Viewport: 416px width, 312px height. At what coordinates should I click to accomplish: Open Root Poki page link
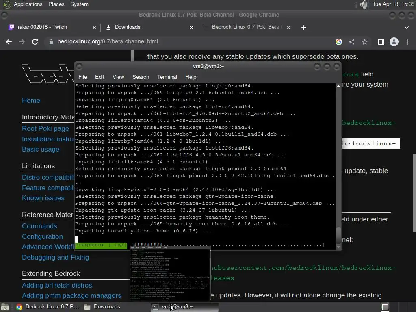(x=45, y=129)
